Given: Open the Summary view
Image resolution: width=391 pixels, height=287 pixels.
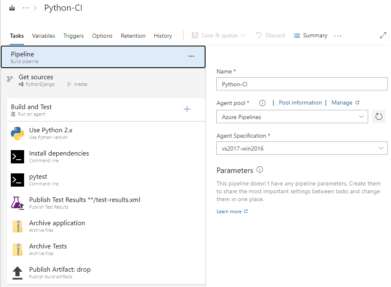Looking at the screenshot, I should tap(315, 35).
